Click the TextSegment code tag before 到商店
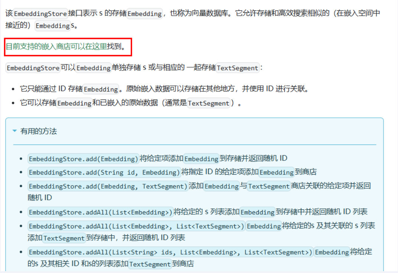The width and height of the screenshot is (398, 273). point(150,264)
